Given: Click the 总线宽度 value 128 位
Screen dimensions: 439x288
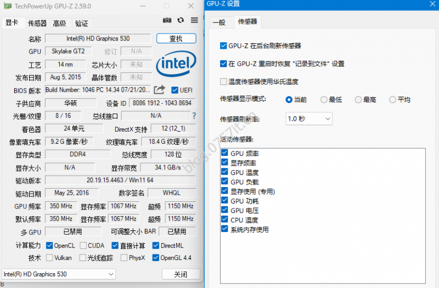Looking at the screenshot, I should coord(173,154).
